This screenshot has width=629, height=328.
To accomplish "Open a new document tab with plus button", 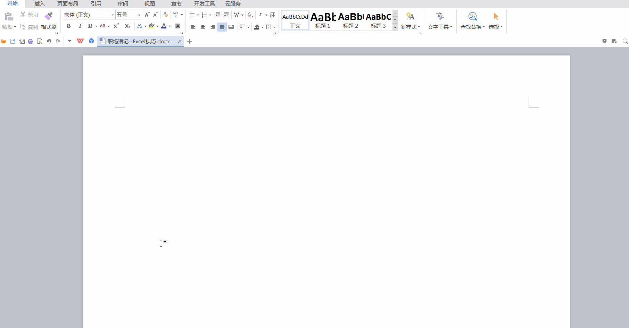I will click(x=190, y=41).
